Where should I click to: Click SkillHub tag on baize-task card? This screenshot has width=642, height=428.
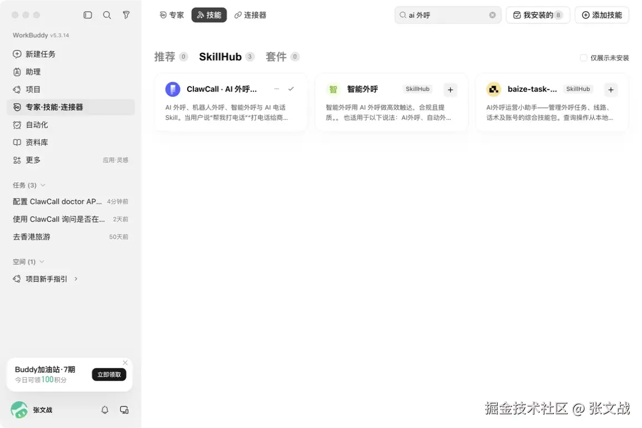[578, 89]
